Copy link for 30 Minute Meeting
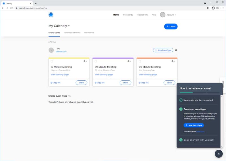This screenshot has width=226, height=161. pos(100,83)
